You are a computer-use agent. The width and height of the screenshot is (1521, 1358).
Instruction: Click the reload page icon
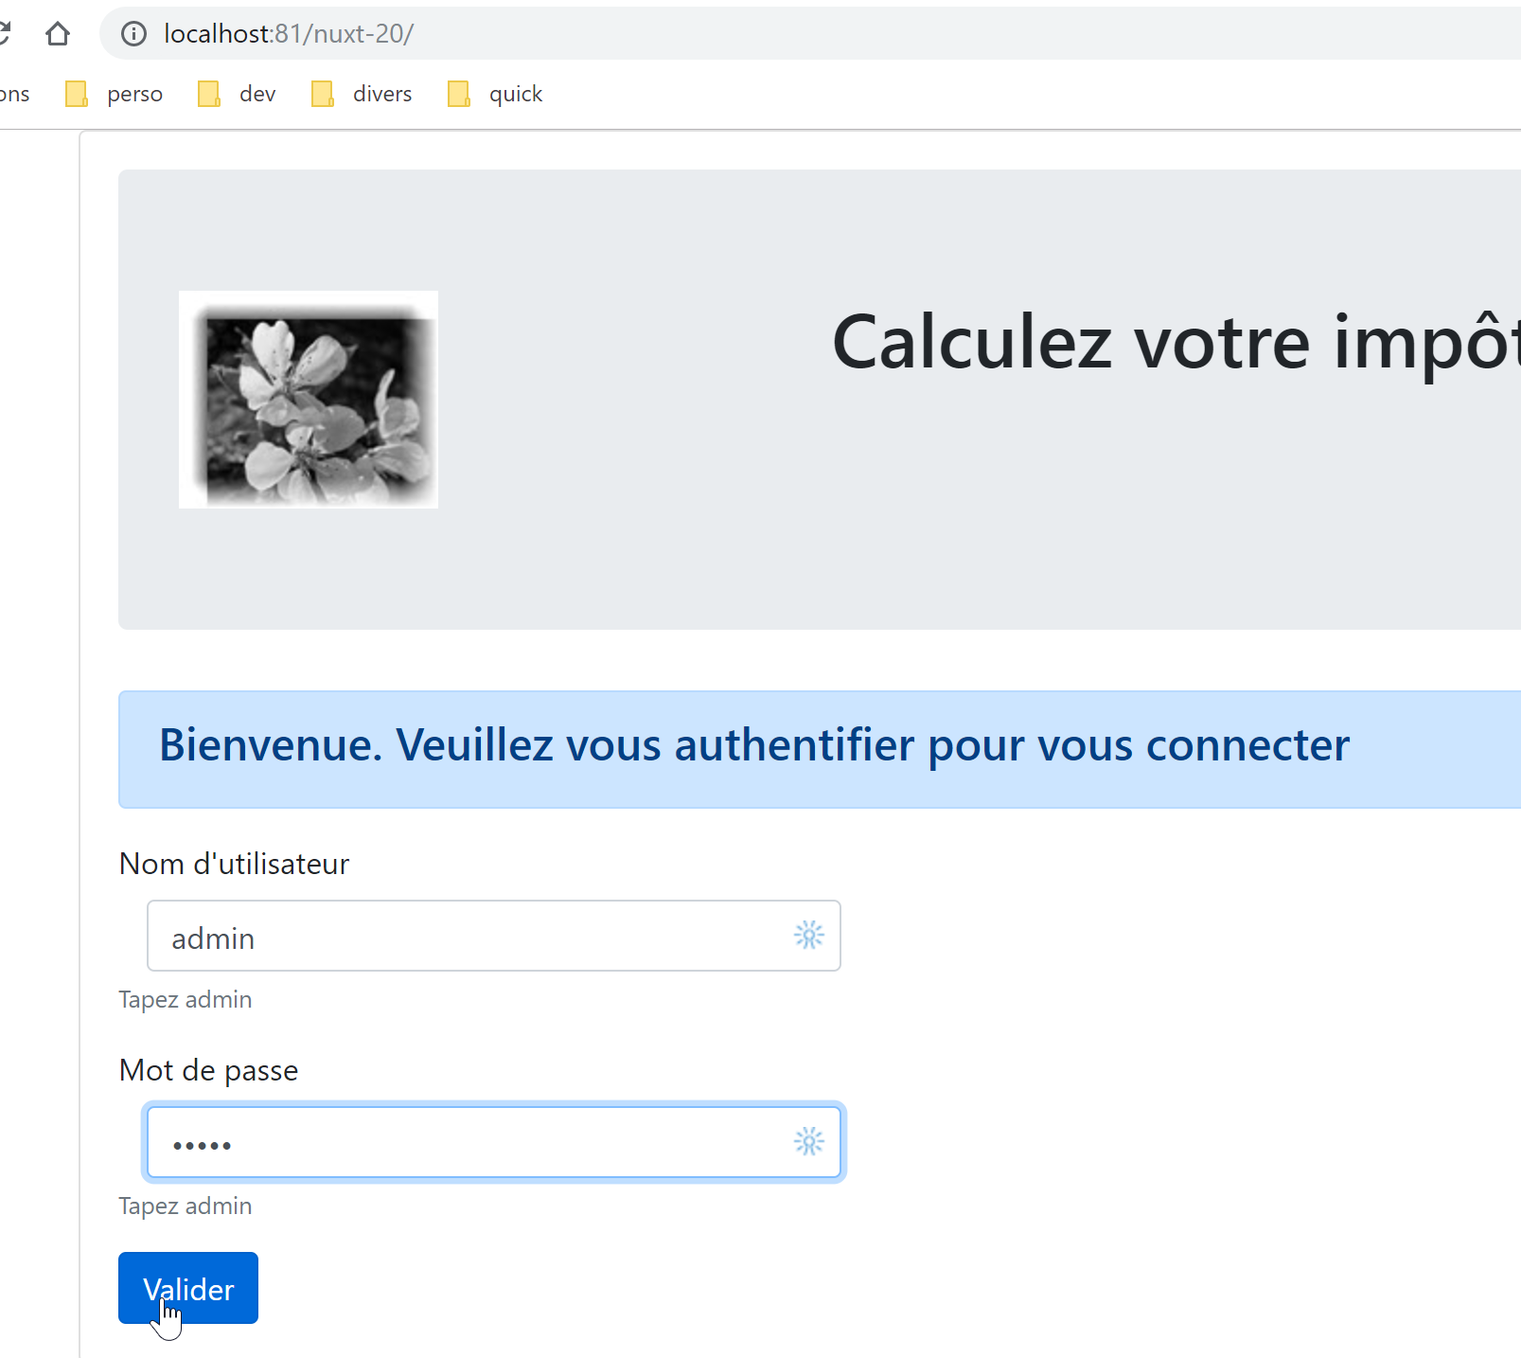point(5,34)
